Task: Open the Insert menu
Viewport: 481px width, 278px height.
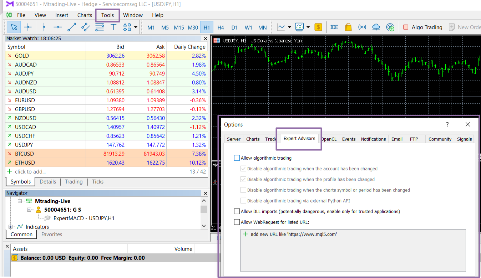Action: 62,15
